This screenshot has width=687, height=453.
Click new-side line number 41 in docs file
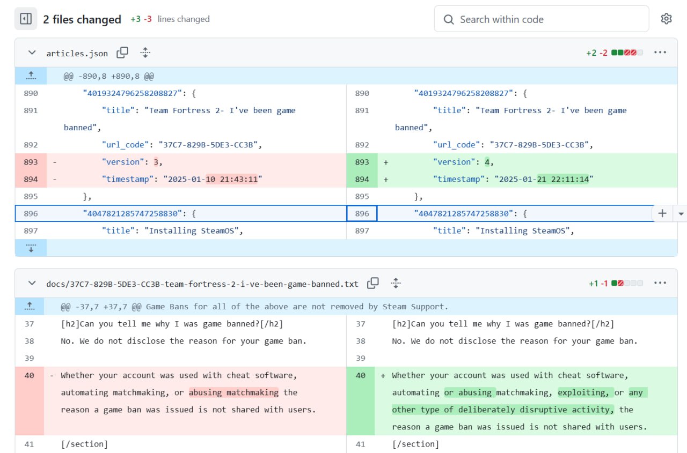361,444
